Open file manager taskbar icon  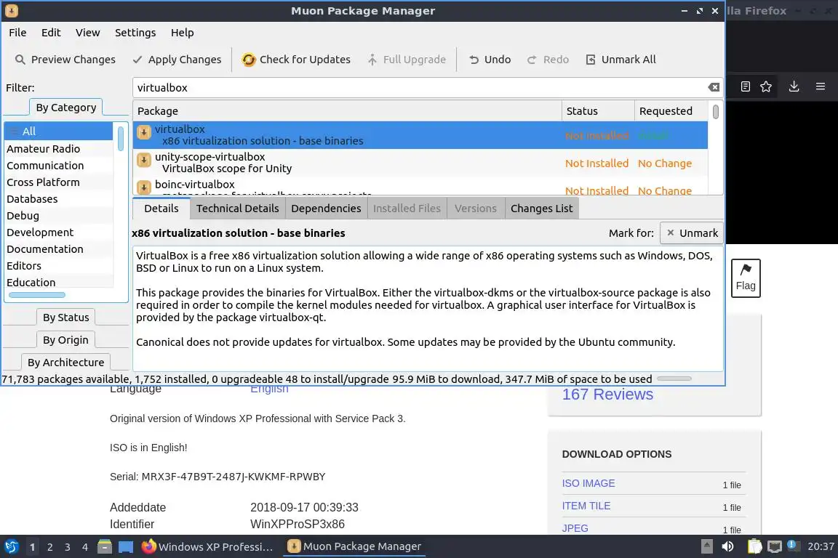(105, 546)
